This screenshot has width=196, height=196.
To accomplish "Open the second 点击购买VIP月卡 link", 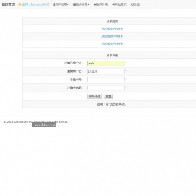I will (112, 36).
